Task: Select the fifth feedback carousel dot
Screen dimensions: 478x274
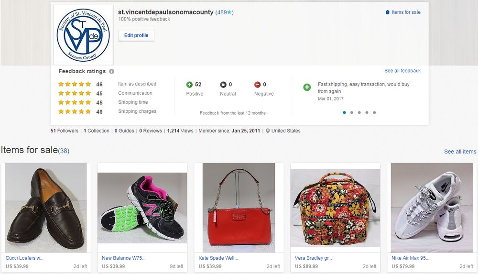Action: tap(374, 112)
